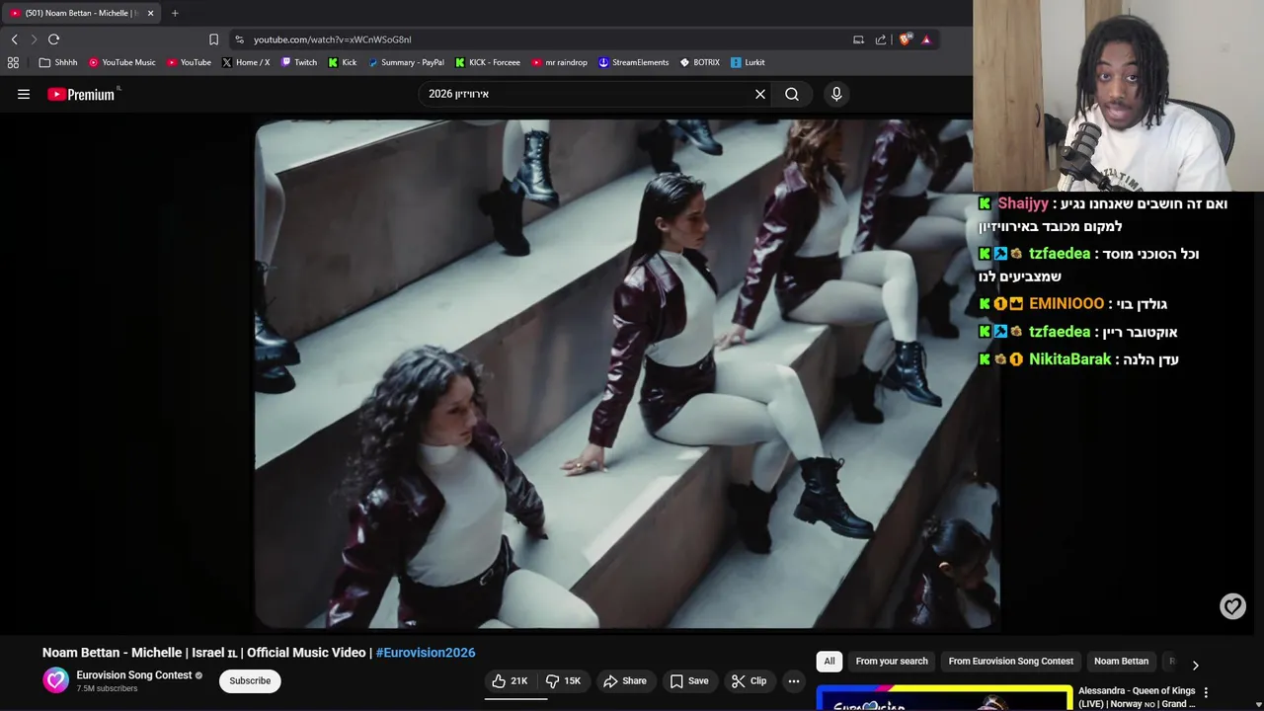Screen dimensions: 1264x711
Task: Open the Lurkit bookmark
Action: [x=748, y=62]
